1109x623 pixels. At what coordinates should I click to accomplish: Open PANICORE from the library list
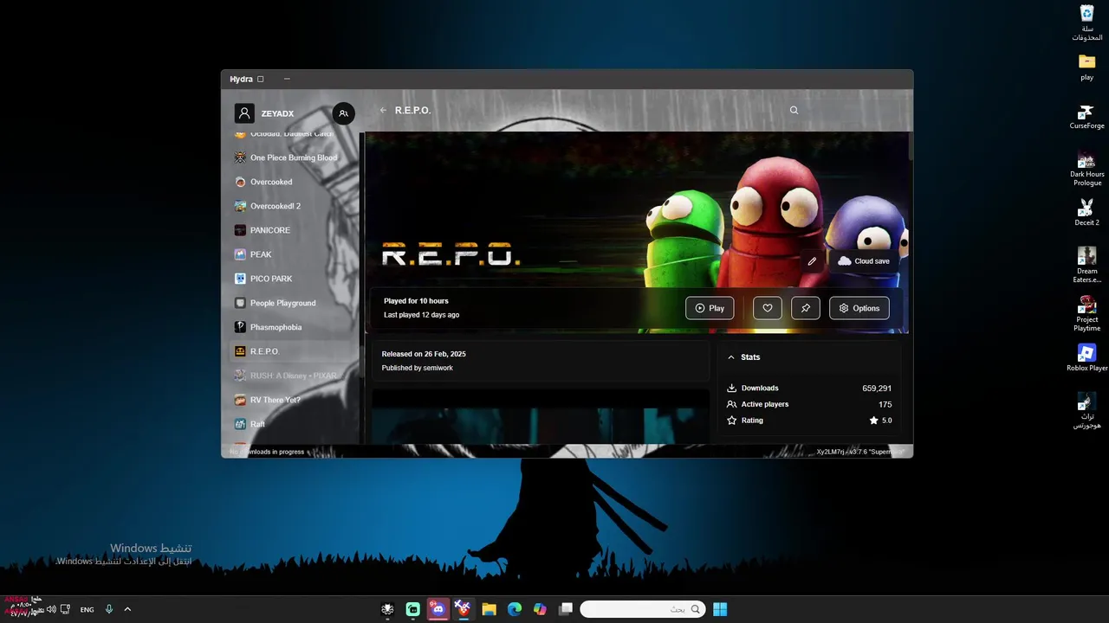click(x=290, y=230)
